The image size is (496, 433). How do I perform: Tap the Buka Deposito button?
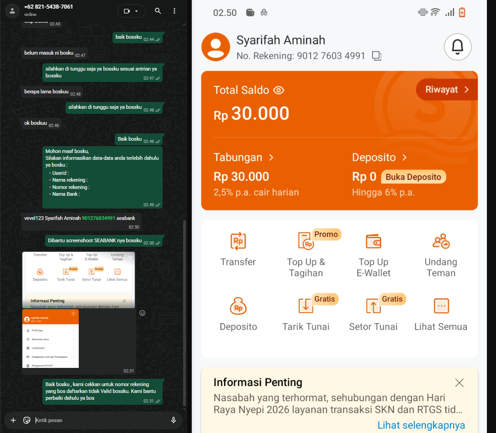click(x=413, y=177)
